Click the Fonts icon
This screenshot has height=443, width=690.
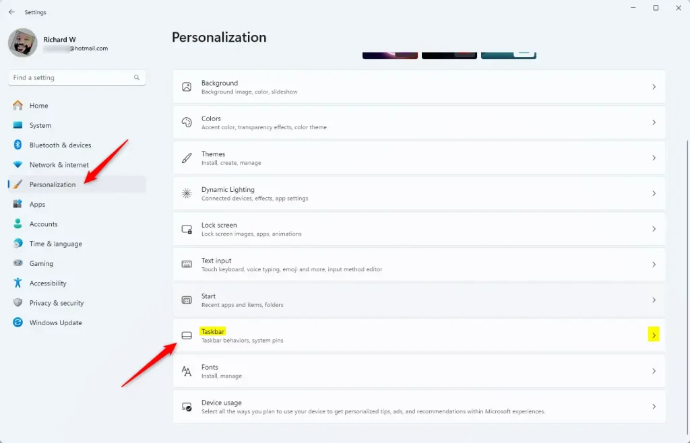[187, 371]
